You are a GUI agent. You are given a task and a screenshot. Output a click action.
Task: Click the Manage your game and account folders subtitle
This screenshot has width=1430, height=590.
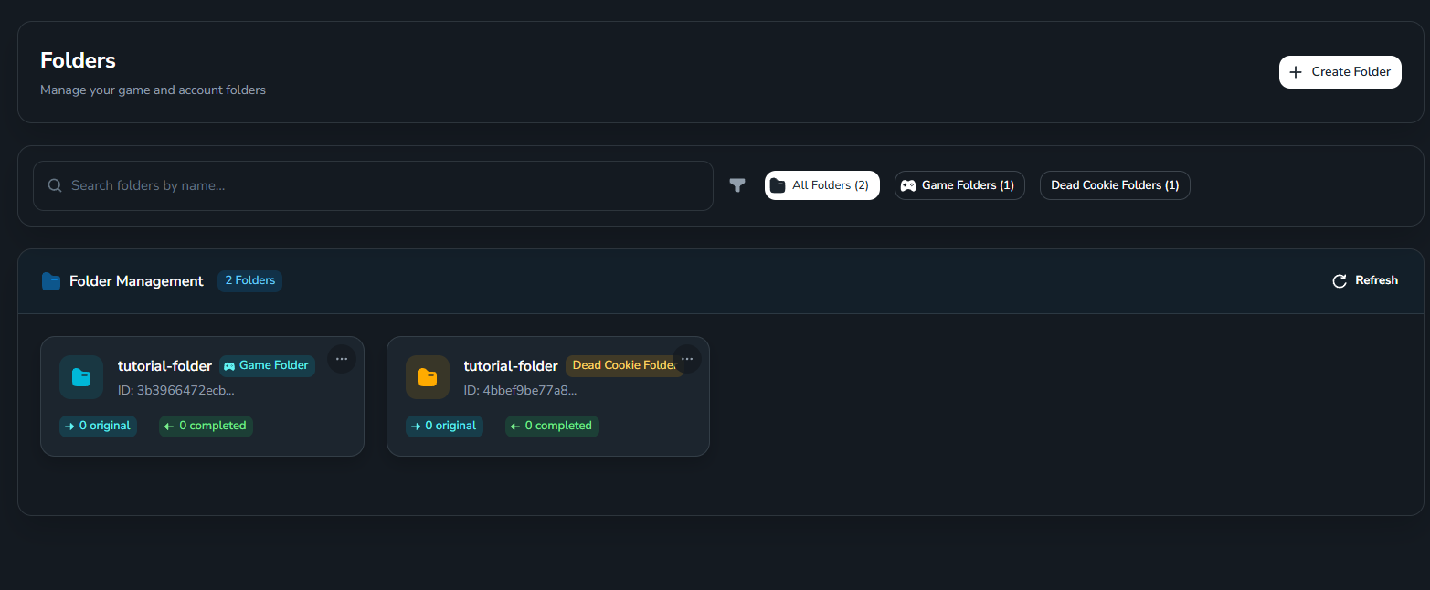click(153, 90)
